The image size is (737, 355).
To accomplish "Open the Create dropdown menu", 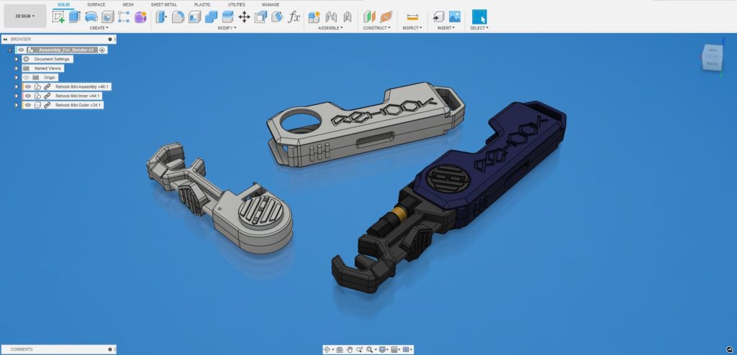I will click(x=99, y=28).
